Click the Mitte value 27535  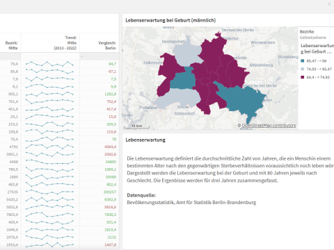pos(13,192)
